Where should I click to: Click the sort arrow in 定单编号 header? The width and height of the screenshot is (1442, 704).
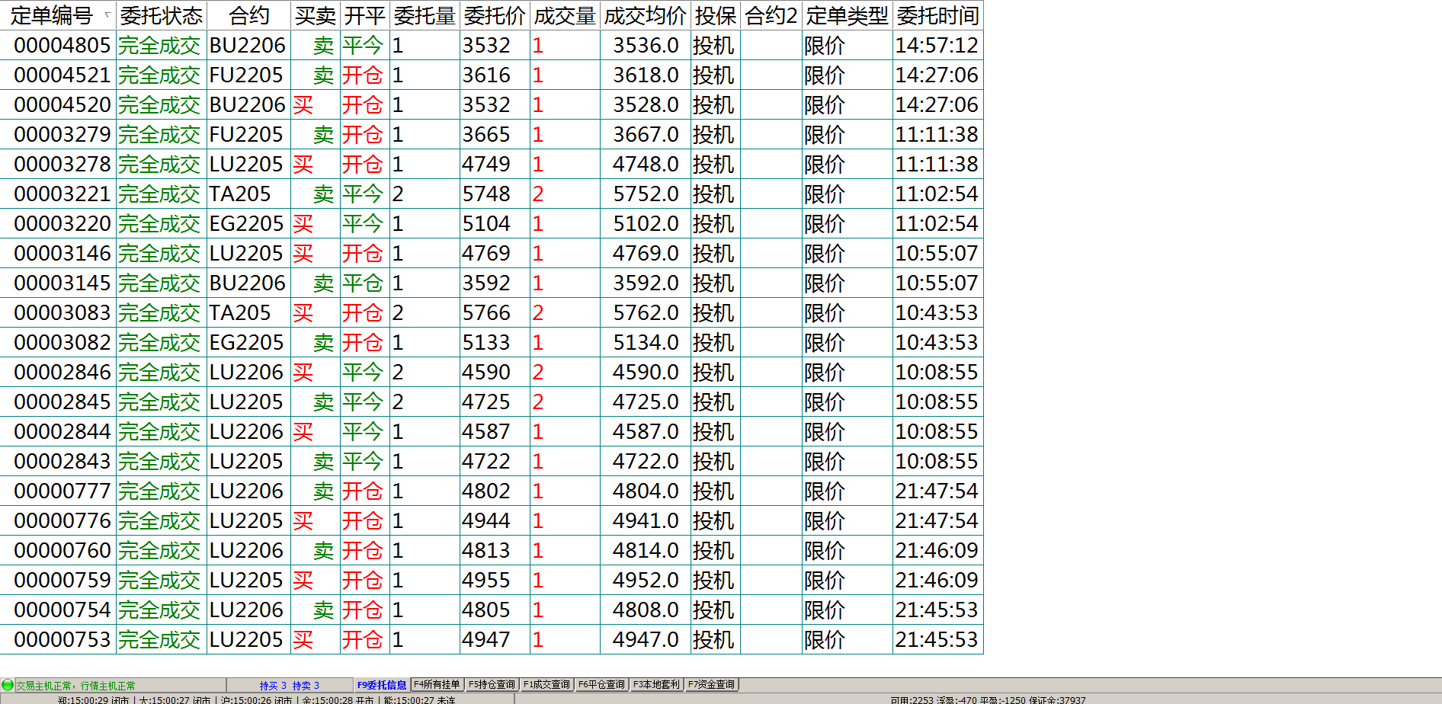click(x=107, y=14)
